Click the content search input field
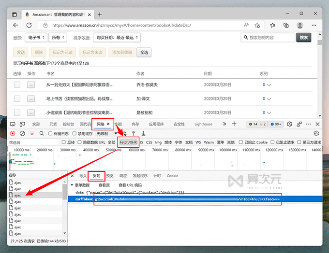The height and width of the screenshot is (253, 329). pos(268,38)
